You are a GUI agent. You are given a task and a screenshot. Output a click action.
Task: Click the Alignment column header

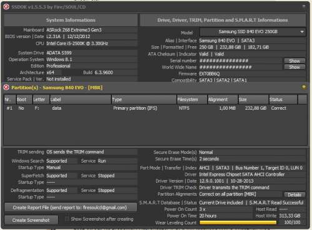pos(223,100)
